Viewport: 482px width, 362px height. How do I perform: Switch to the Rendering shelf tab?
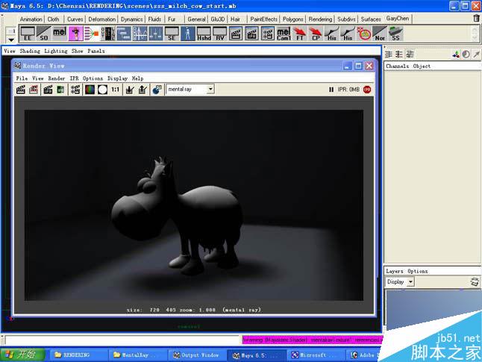tap(320, 19)
